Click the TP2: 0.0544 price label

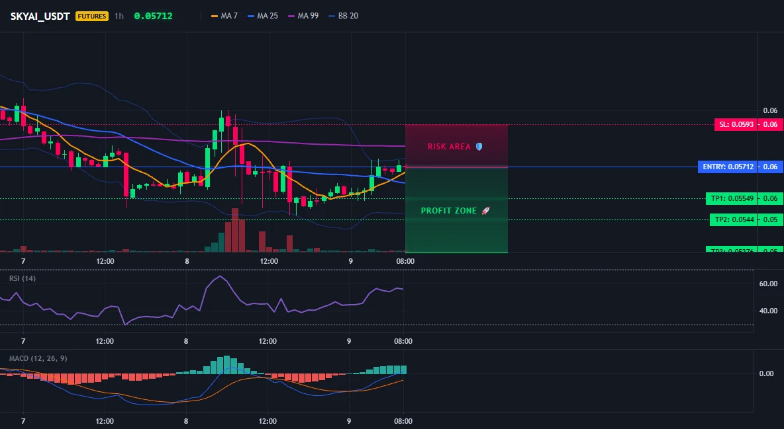point(734,219)
